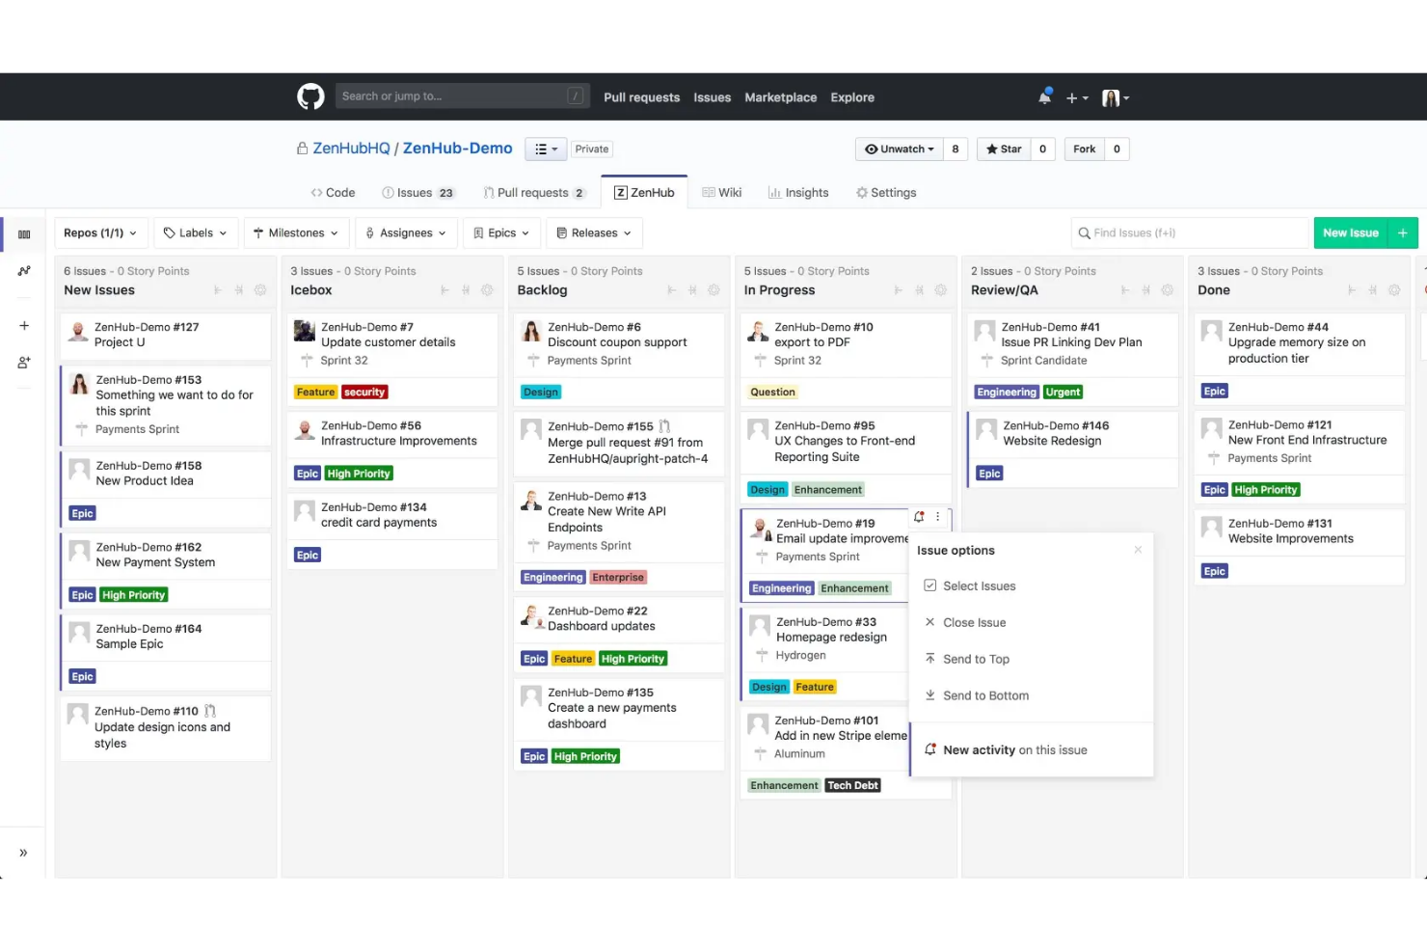Switch to the Issues 23 tab
The height and width of the screenshot is (952, 1427).
(418, 193)
